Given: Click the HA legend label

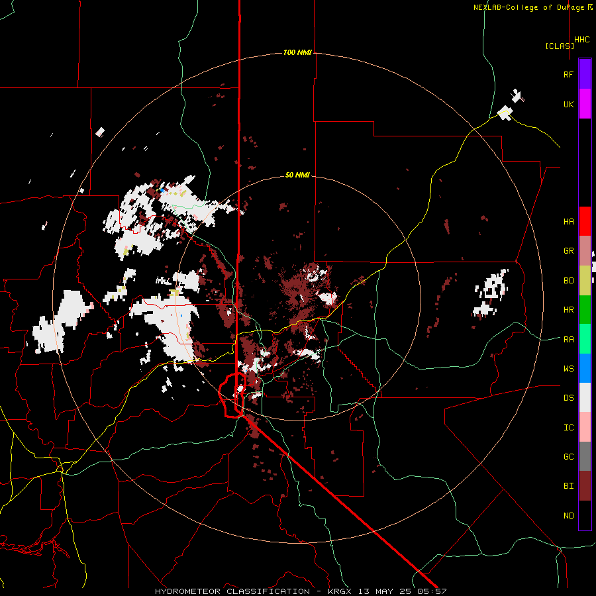Looking at the screenshot, I should tap(568, 221).
